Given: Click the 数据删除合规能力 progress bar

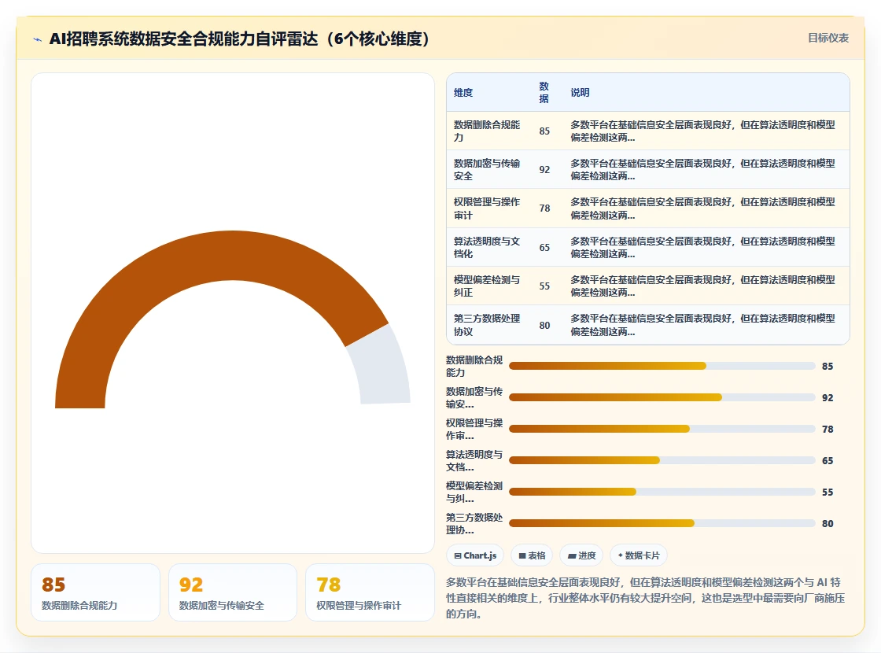Looking at the screenshot, I should coord(662,366).
